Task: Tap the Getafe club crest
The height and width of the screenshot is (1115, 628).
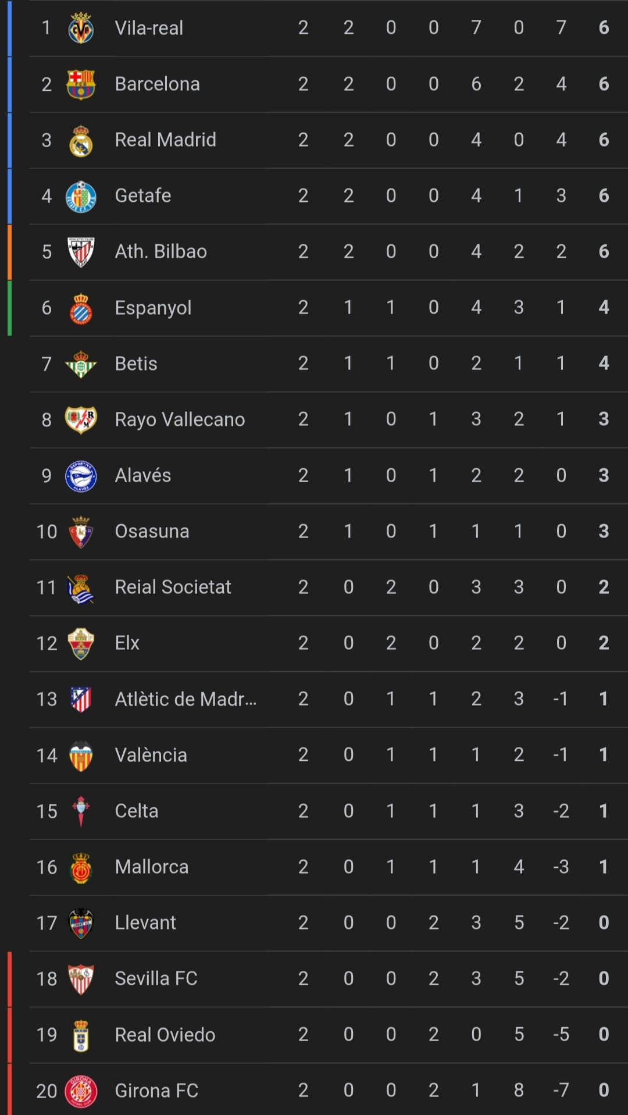Action: pos(81,196)
